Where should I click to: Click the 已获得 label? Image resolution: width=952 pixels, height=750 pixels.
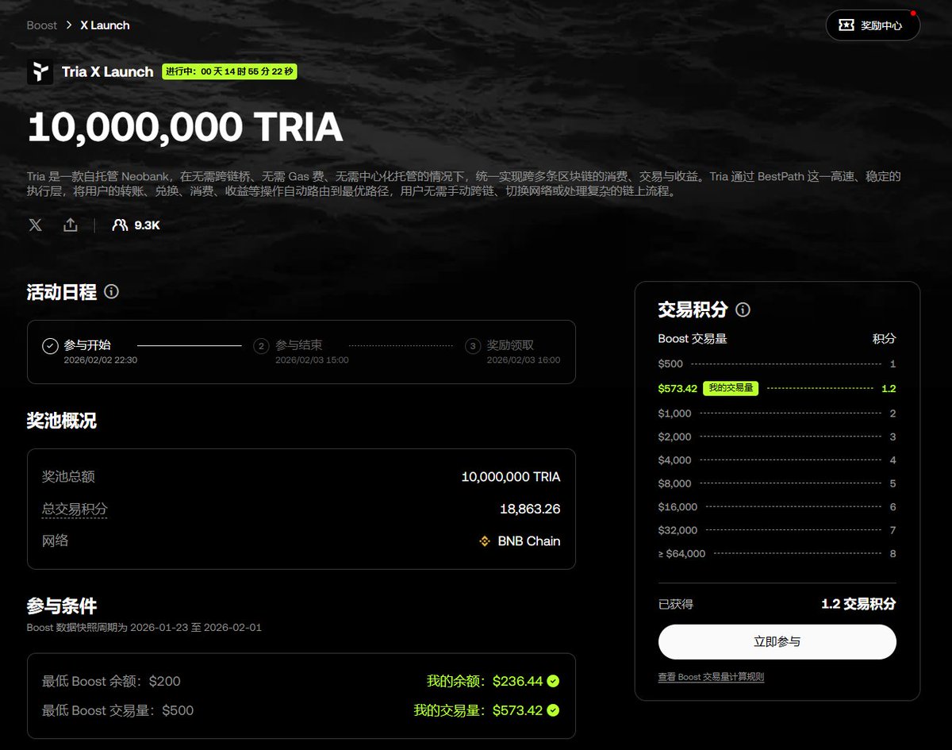coord(676,604)
